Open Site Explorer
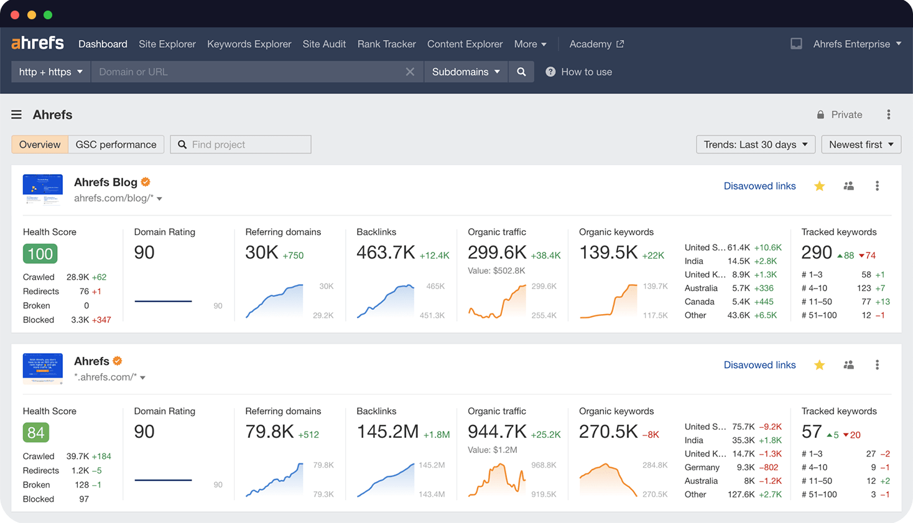The width and height of the screenshot is (913, 523). tap(167, 44)
